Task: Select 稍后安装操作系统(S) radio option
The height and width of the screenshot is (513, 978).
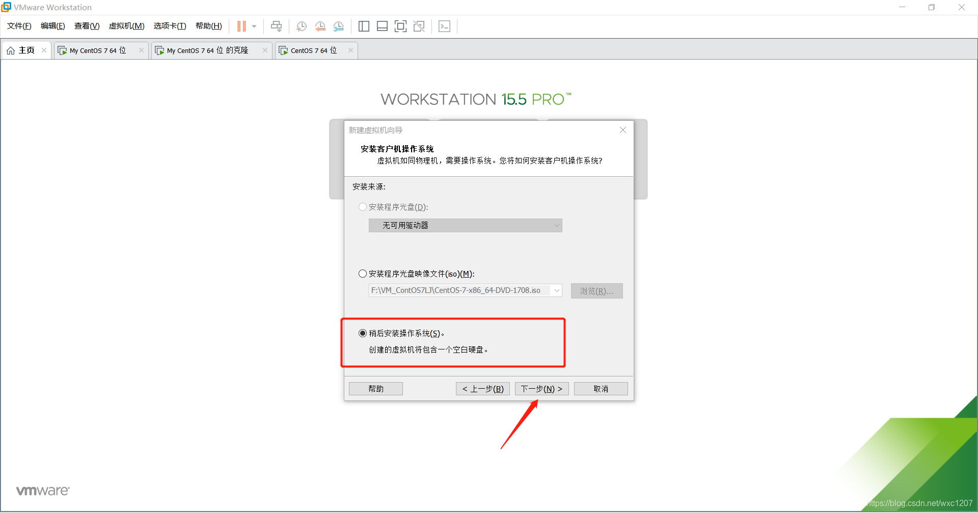Action: tap(363, 333)
